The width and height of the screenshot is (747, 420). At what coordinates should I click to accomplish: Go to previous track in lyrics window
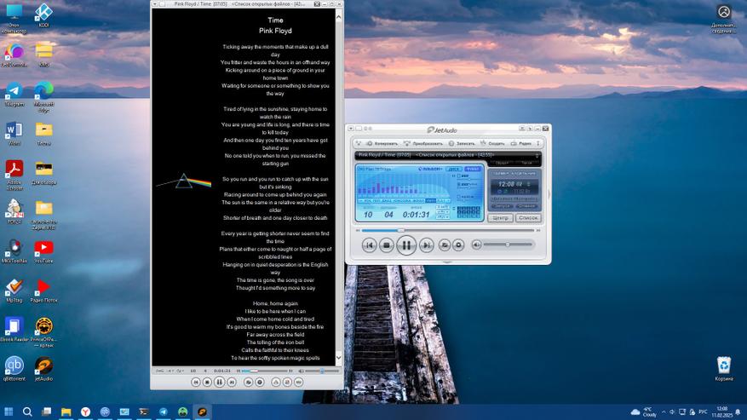[195, 382]
